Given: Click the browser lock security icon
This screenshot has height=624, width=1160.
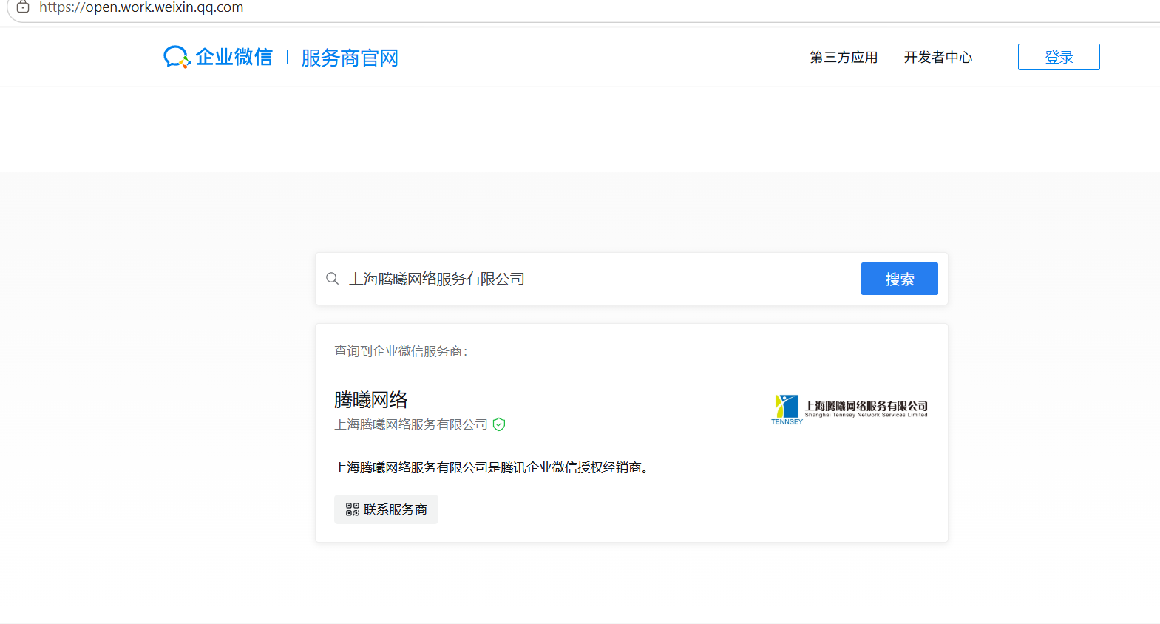Looking at the screenshot, I should tap(23, 7).
